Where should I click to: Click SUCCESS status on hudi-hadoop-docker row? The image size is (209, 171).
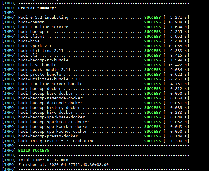point(153,89)
